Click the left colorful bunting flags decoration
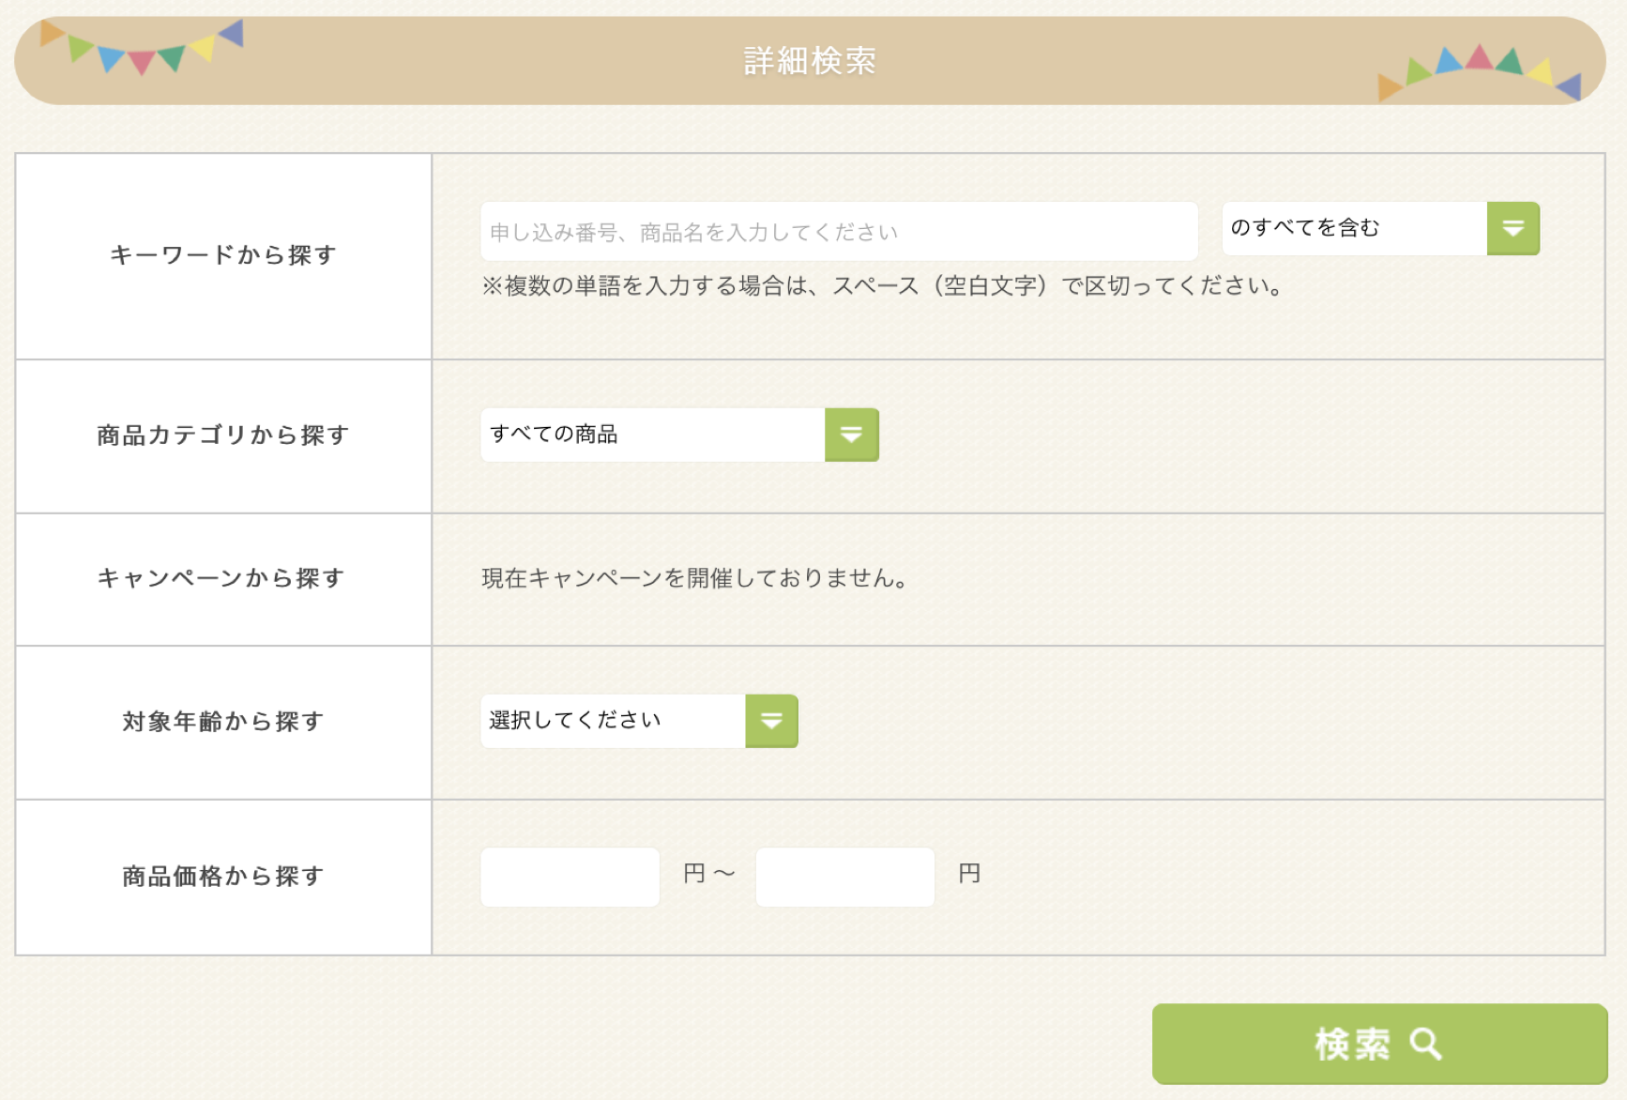This screenshot has height=1100, width=1627. (141, 48)
